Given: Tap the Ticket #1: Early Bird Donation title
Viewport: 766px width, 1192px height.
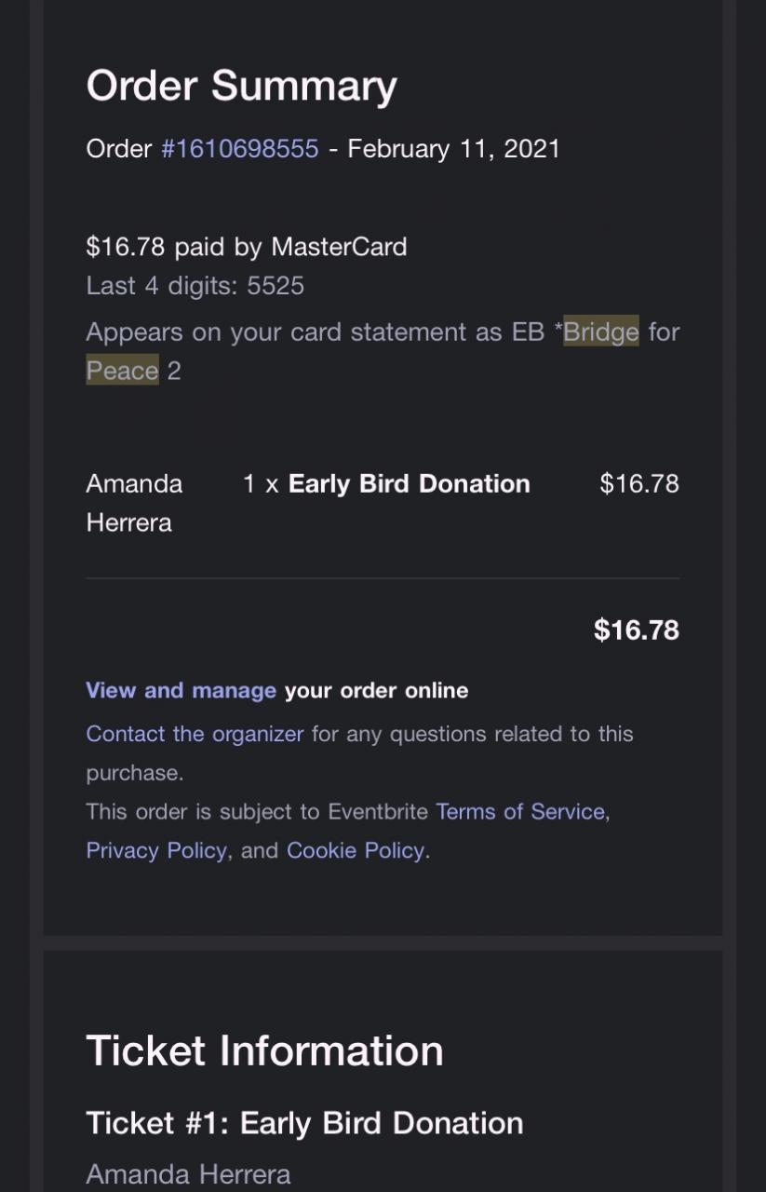Looking at the screenshot, I should point(303,1123).
